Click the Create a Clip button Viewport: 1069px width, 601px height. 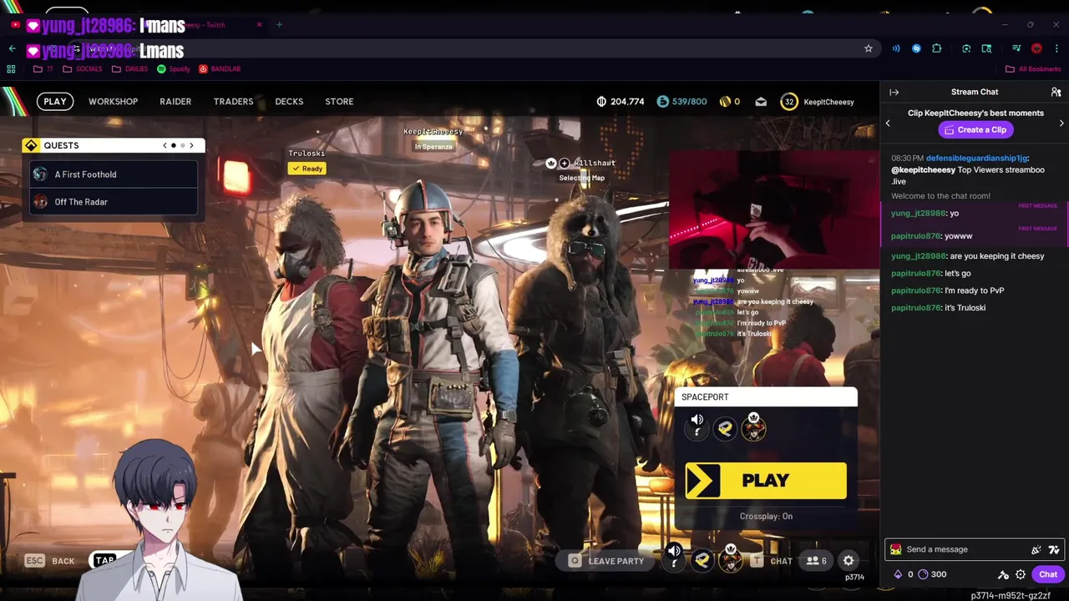(x=975, y=129)
